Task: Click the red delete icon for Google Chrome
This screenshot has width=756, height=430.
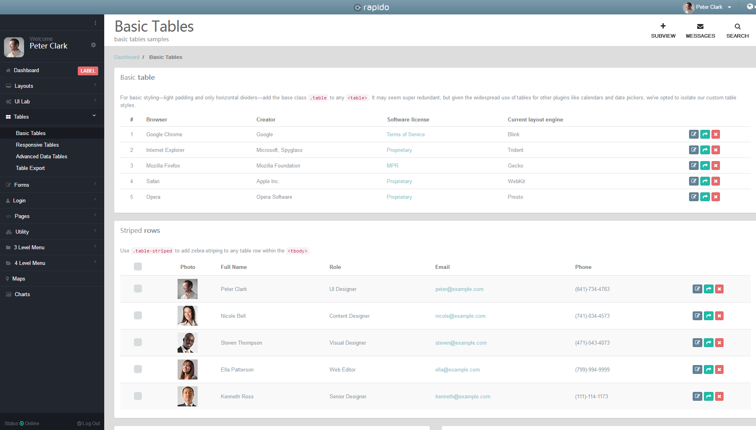Action: [x=716, y=134]
